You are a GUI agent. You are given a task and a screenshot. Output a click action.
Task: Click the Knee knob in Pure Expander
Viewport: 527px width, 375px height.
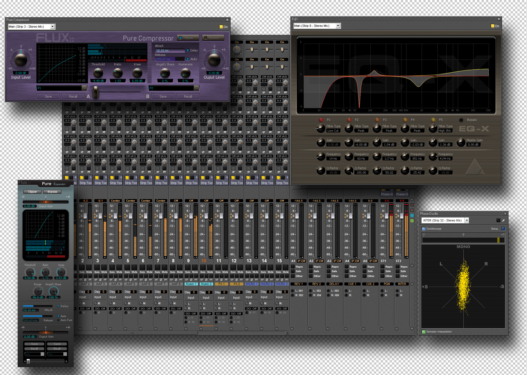[x=61, y=272]
